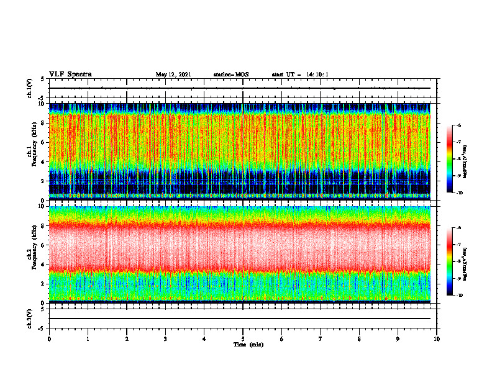
Task: Click the time axis tick label "3"
Action: click(x=165, y=339)
